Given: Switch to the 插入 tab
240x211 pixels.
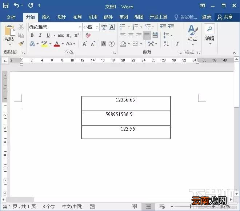Looking at the screenshot, I should pyautogui.click(x=46, y=17).
